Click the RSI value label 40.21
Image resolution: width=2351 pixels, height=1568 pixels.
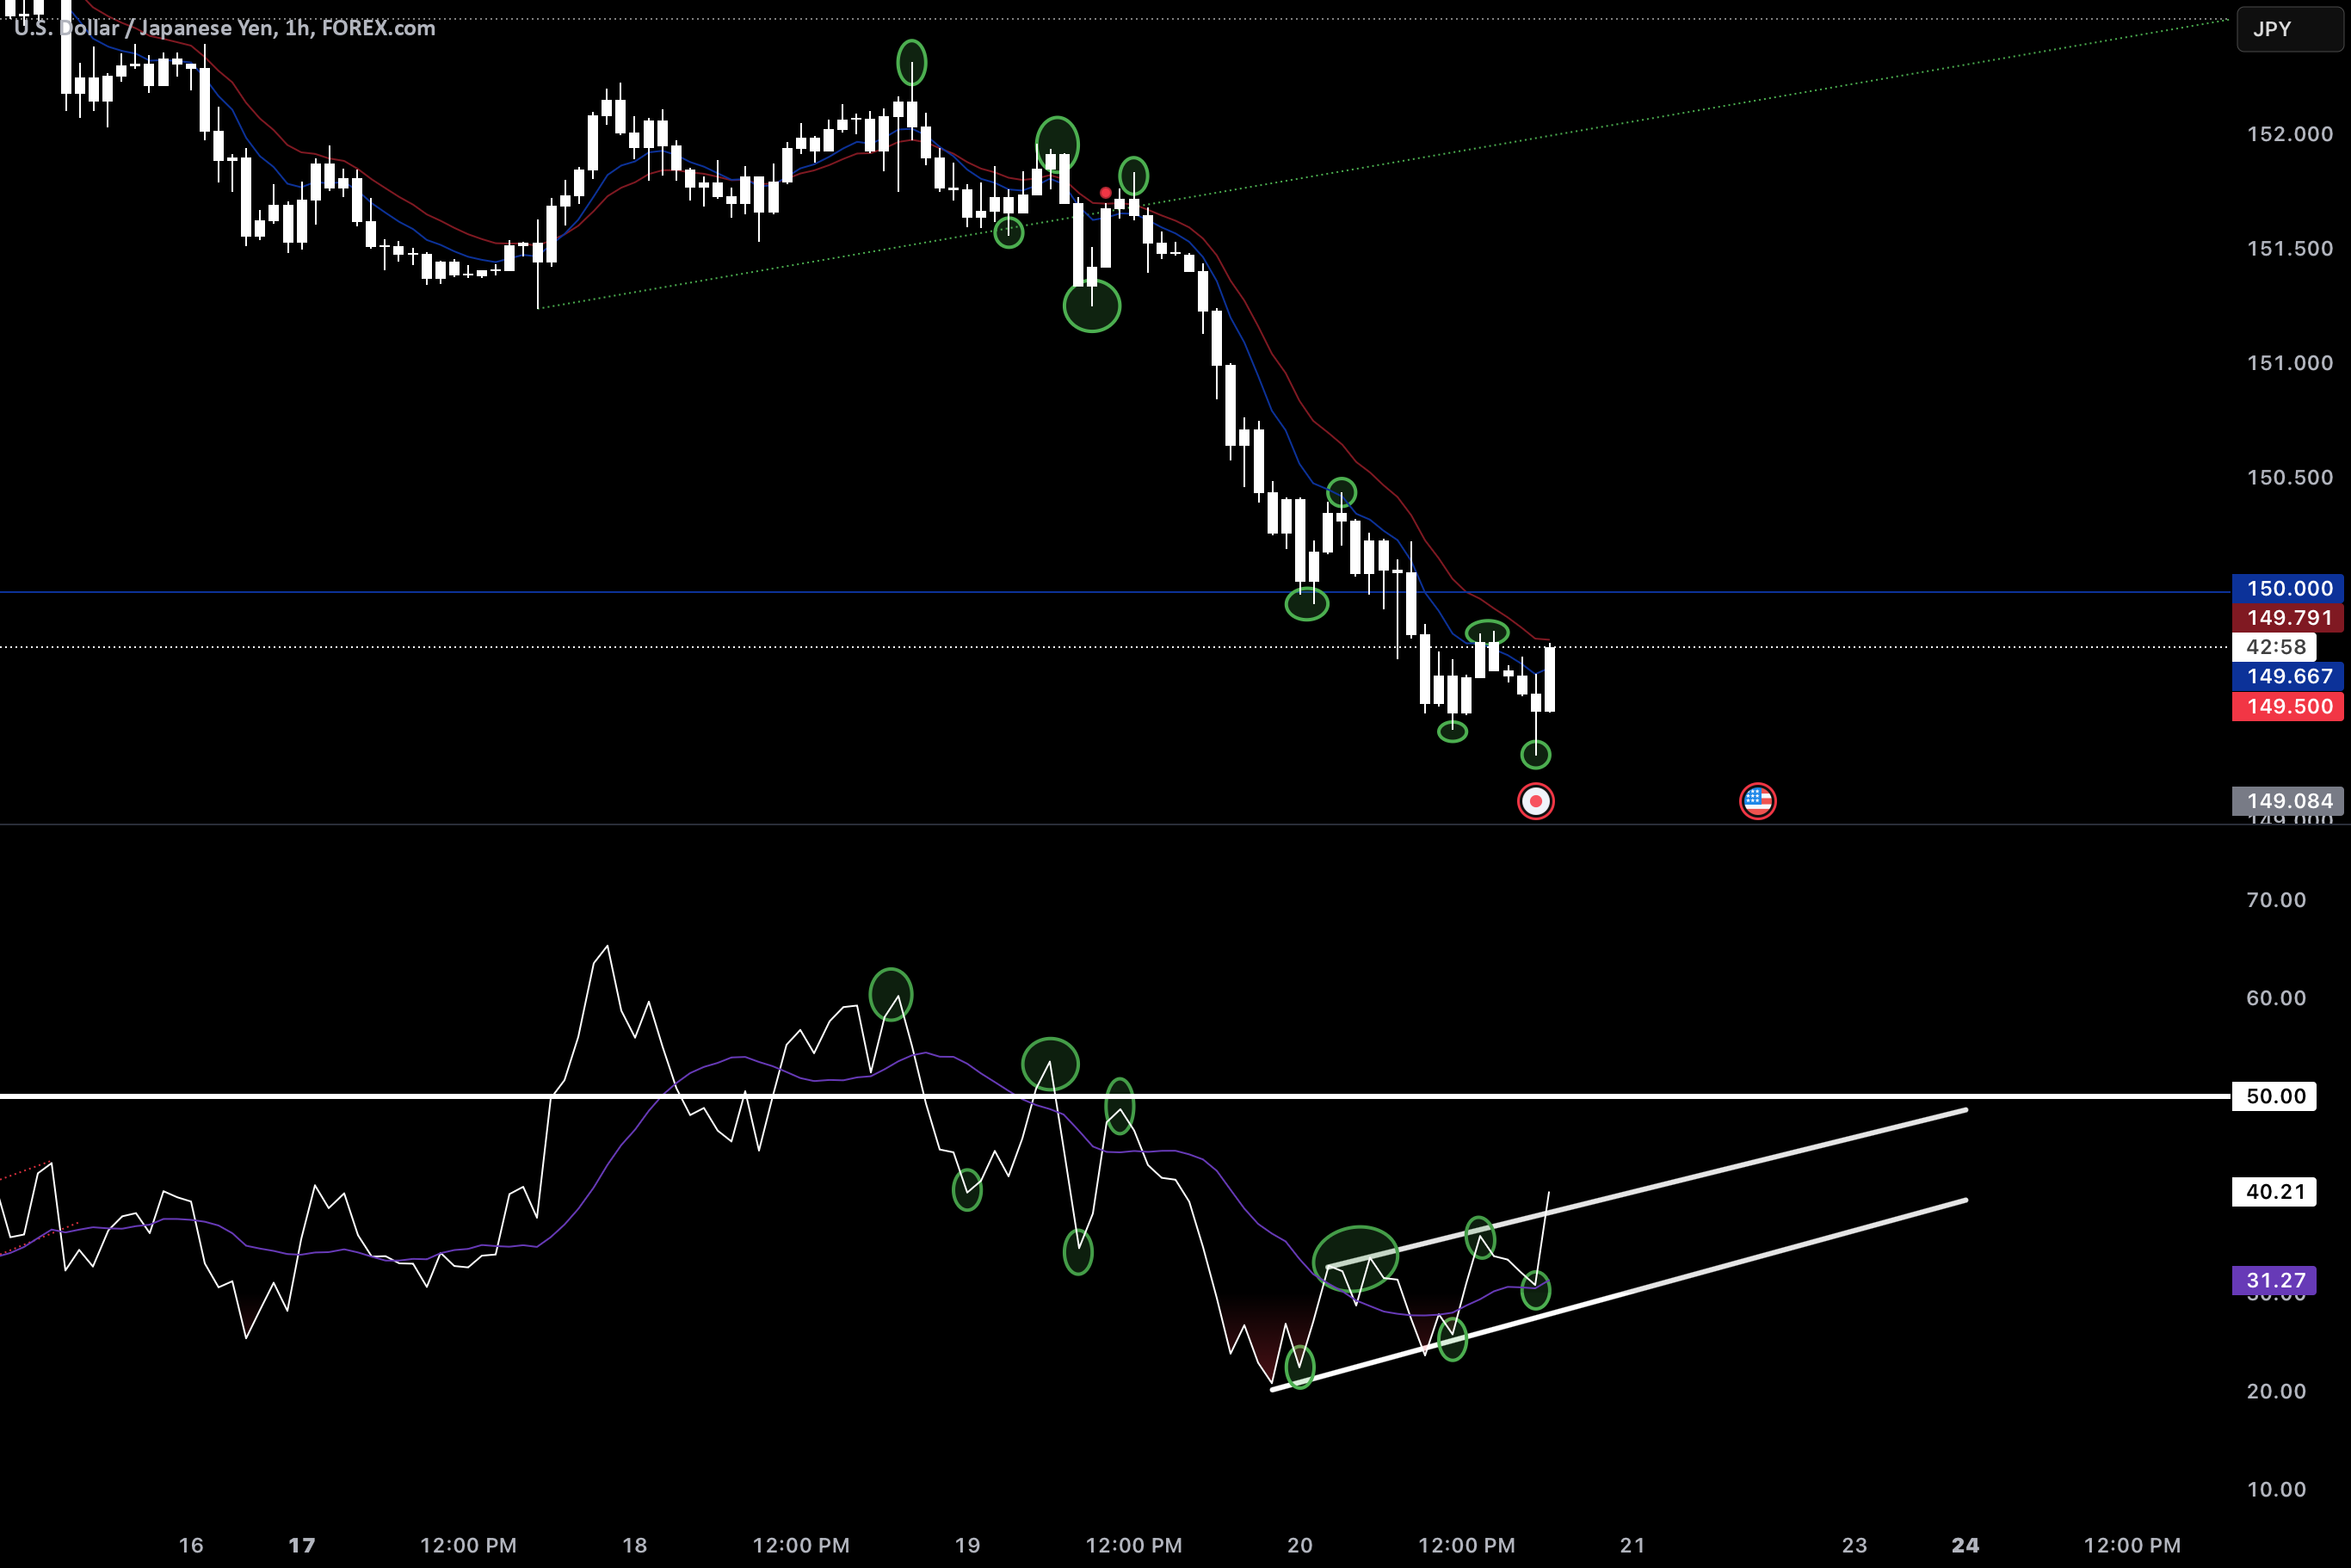[x=2274, y=1192]
